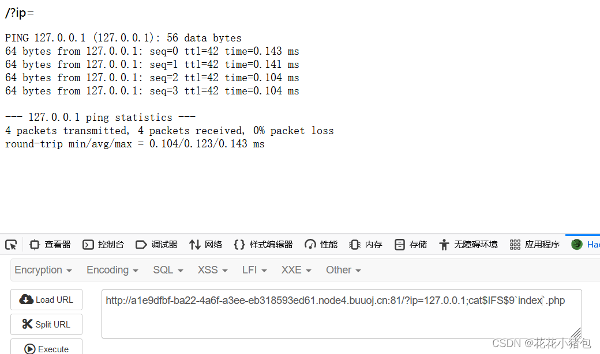Open the 网络 (Network) panel
The height and width of the screenshot is (354, 600).
tap(205, 245)
